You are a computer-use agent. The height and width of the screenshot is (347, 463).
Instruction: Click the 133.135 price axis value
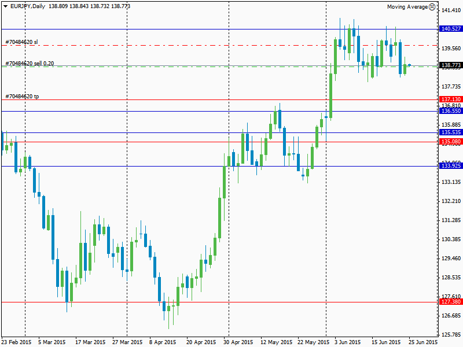click(451, 182)
